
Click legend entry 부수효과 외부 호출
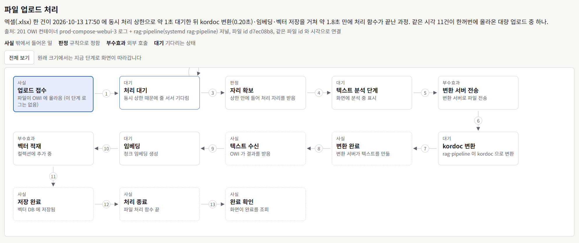pos(127,43)
